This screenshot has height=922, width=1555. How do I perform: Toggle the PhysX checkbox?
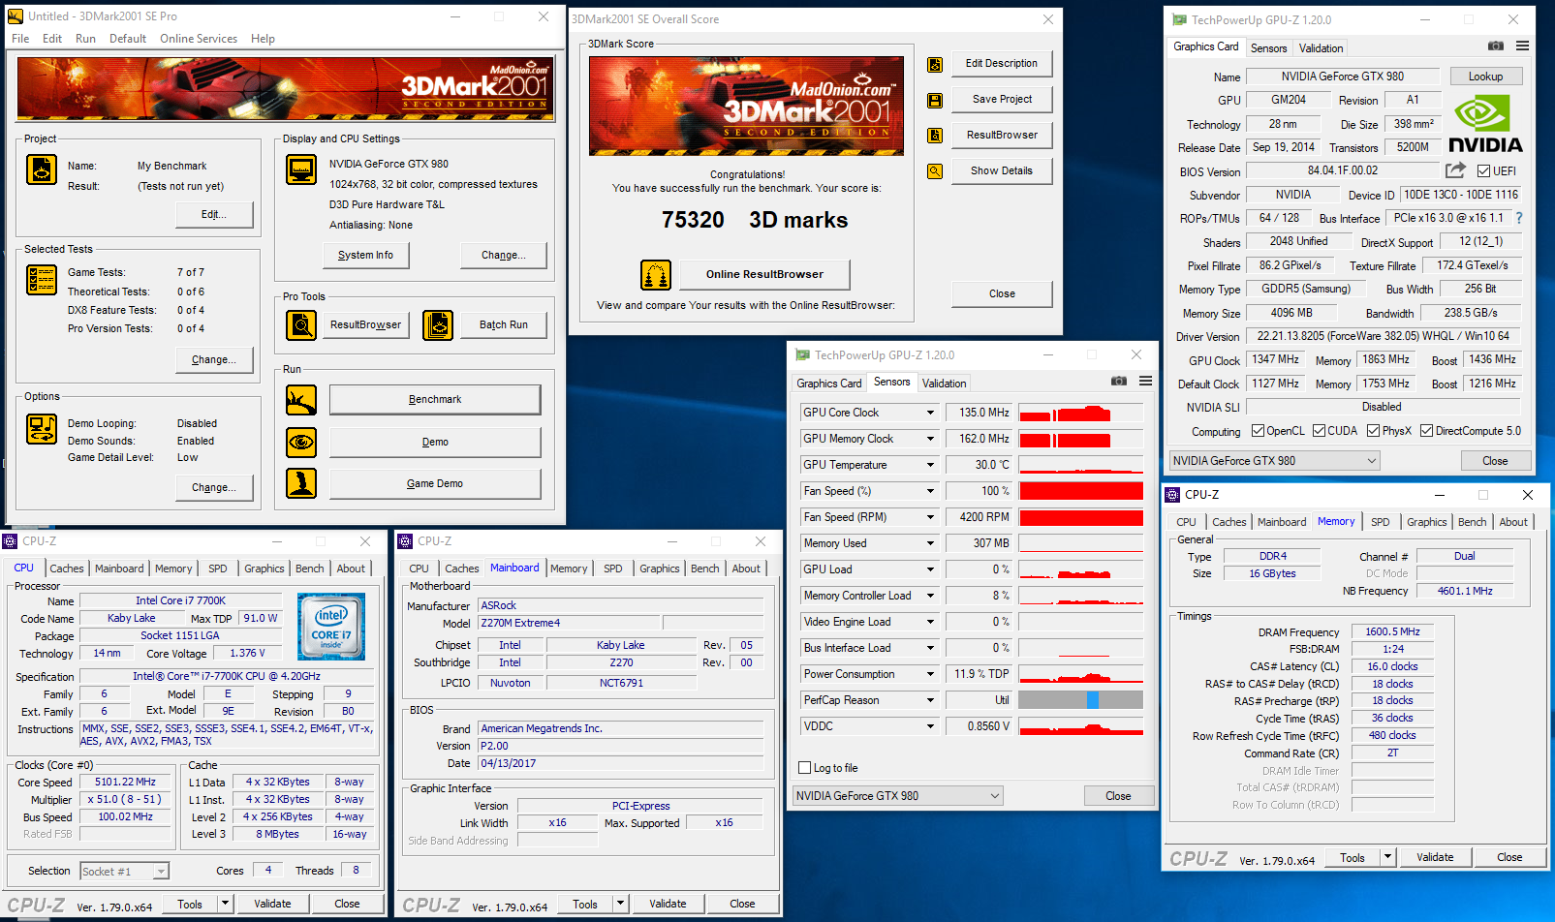click(1373, 431)
